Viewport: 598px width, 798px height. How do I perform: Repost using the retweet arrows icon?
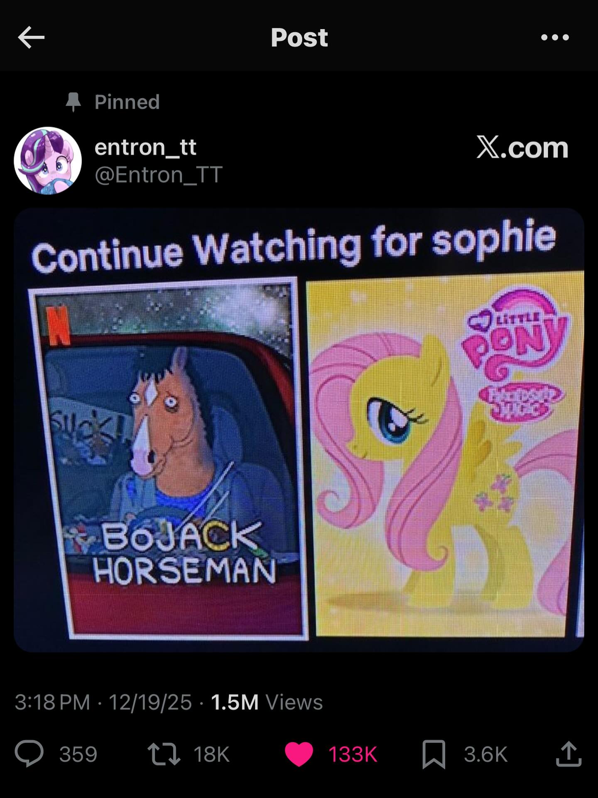[165, 754]
